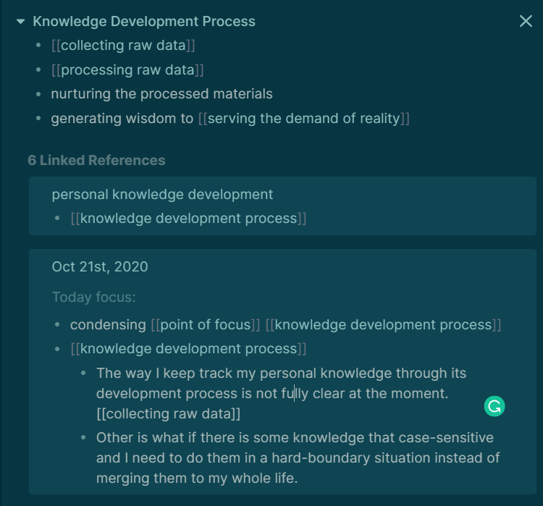Edit the nurturing the processed materials block
The height and width of the screenshot is (506, 543).
tap(161, 94)
